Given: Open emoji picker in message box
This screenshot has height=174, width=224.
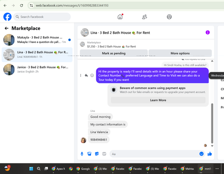Looking at the screenshot, I should pyautogui.click(x=202, y=154).
